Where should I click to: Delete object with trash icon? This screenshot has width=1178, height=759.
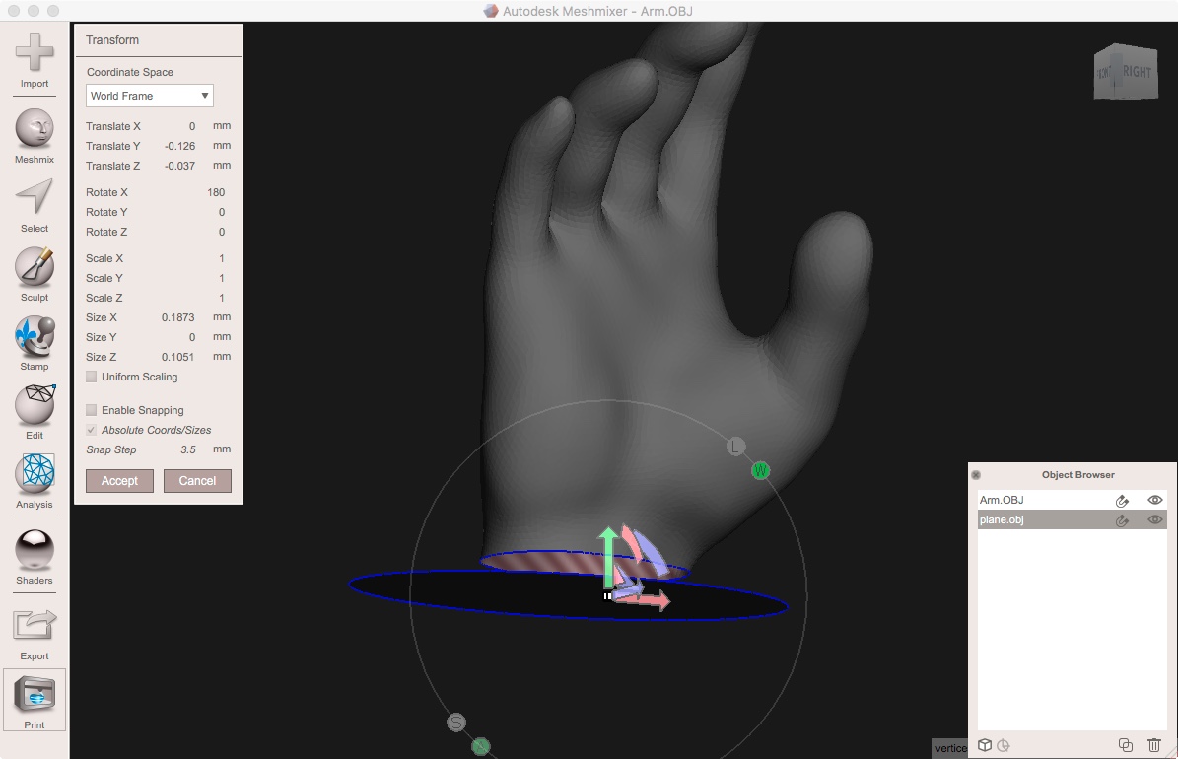(x=1154, y=745)
